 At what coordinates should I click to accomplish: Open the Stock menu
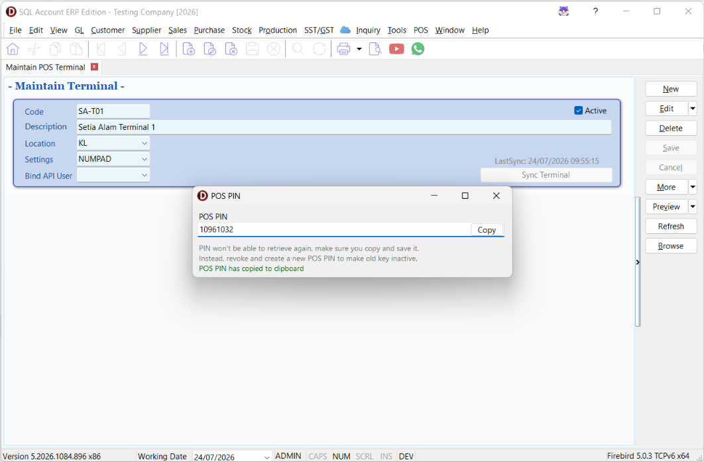pyautogui.click(x=241, y=30)
